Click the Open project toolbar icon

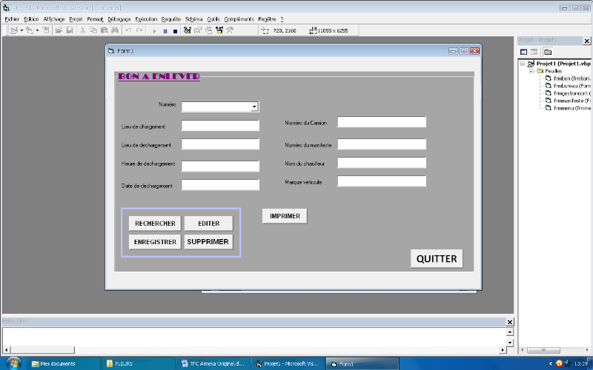(x=59, y=30)
